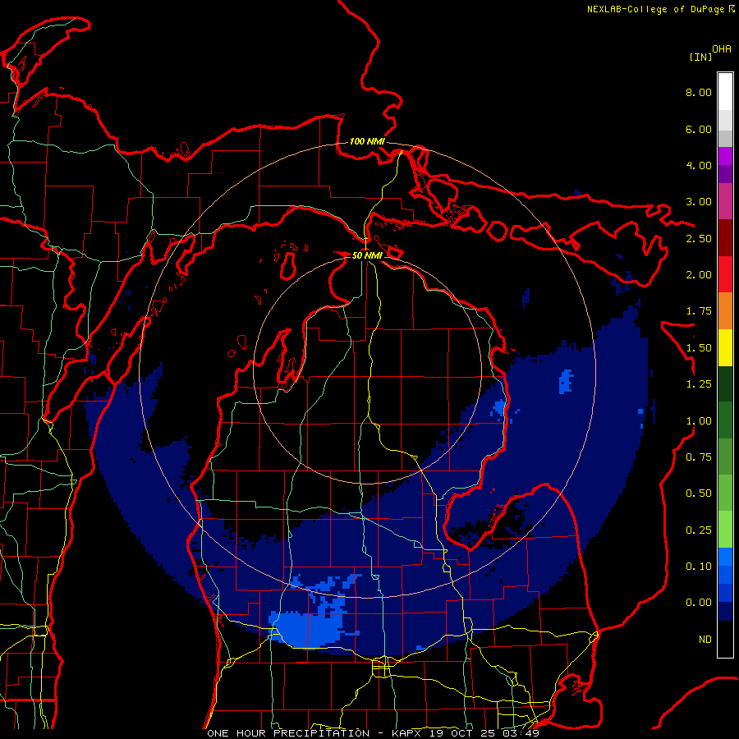
Task: Click the 50 NMI range ring label
Action: tap(367, 255)
